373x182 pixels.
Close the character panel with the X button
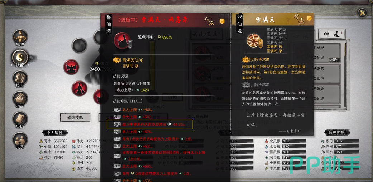click(x=362, y=13)
